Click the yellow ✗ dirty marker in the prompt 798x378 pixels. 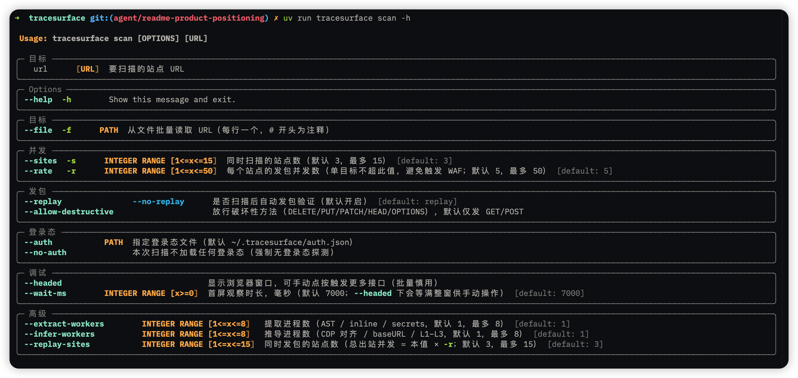click(276, 18)
